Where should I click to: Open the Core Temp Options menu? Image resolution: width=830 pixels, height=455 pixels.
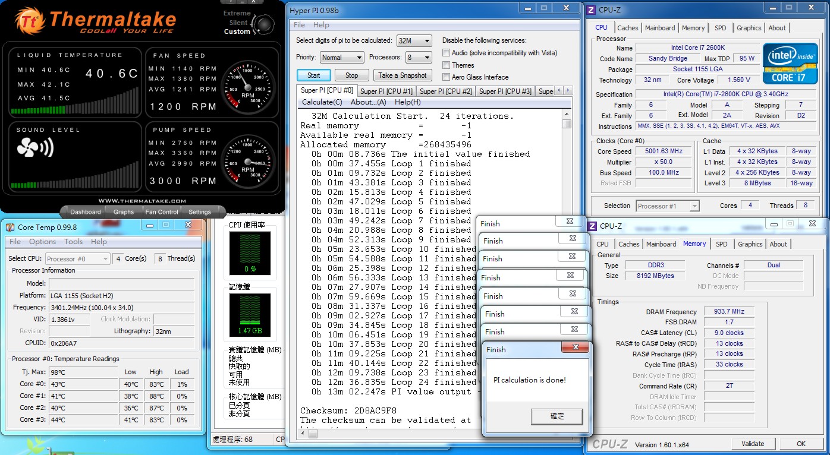42,242
